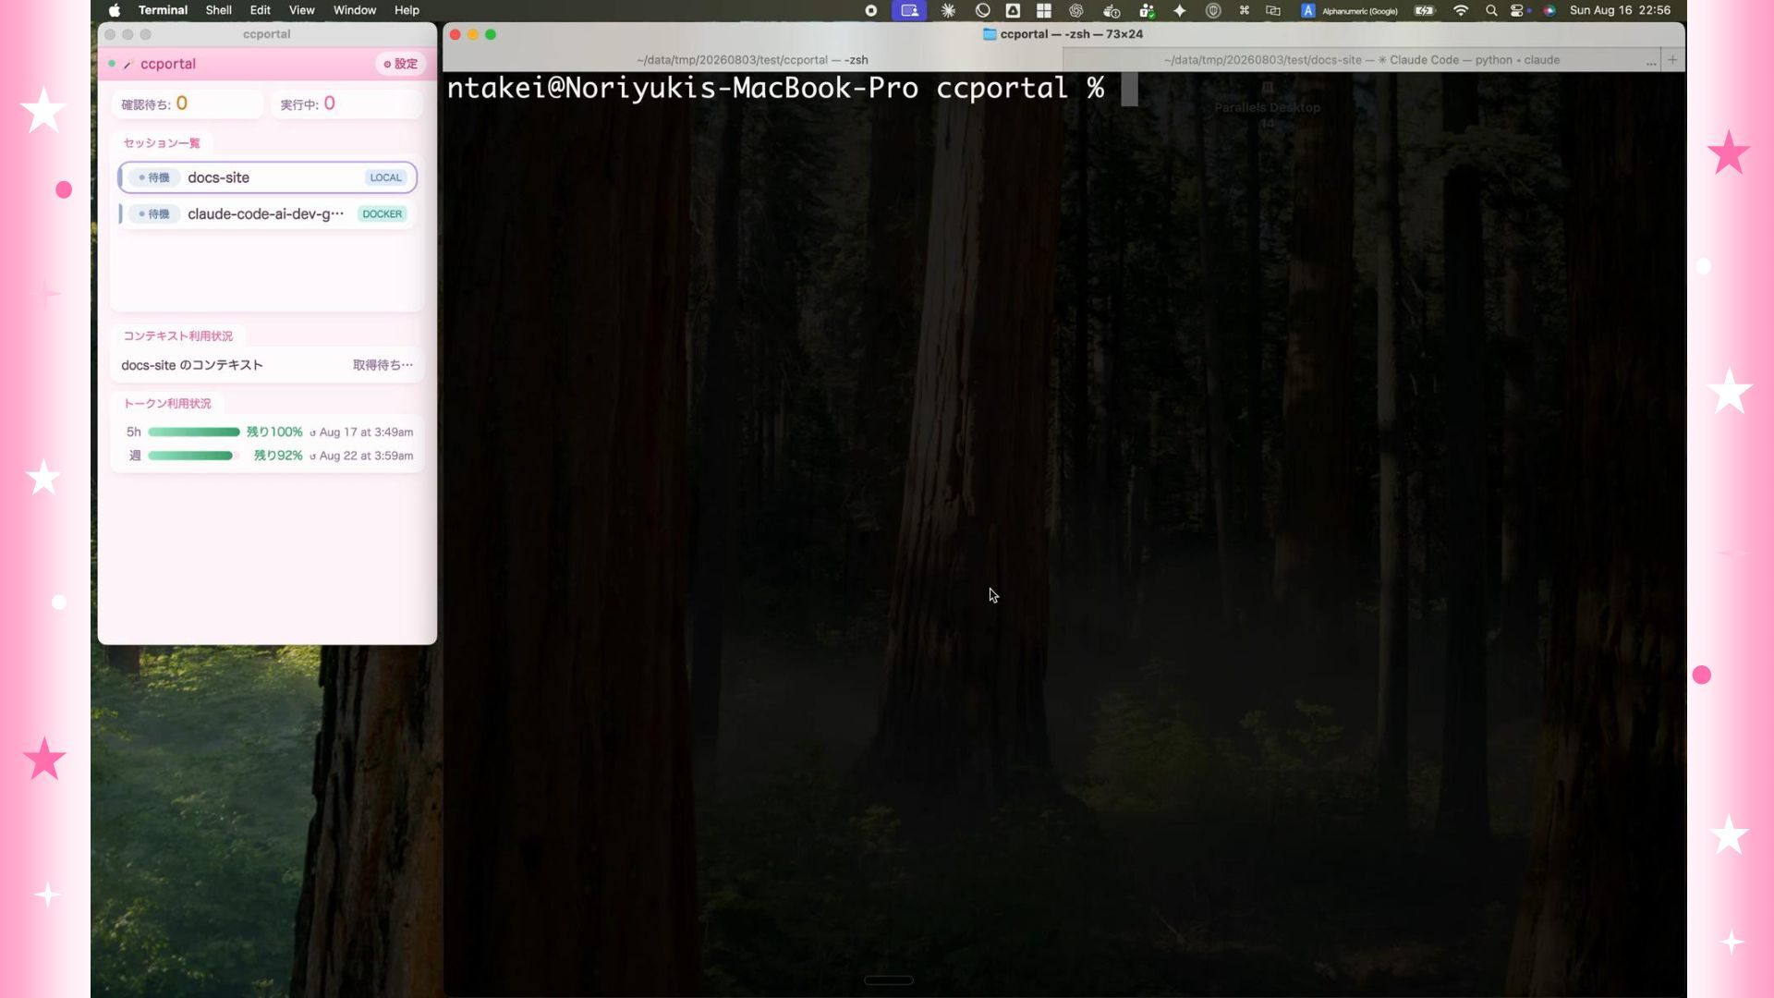Screen dimensions: 1774x998
Task: Click the 5h token usage progress bar
Action: click(194, 432)
